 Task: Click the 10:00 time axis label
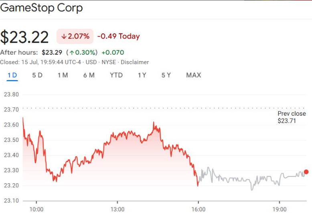(36, 209)
